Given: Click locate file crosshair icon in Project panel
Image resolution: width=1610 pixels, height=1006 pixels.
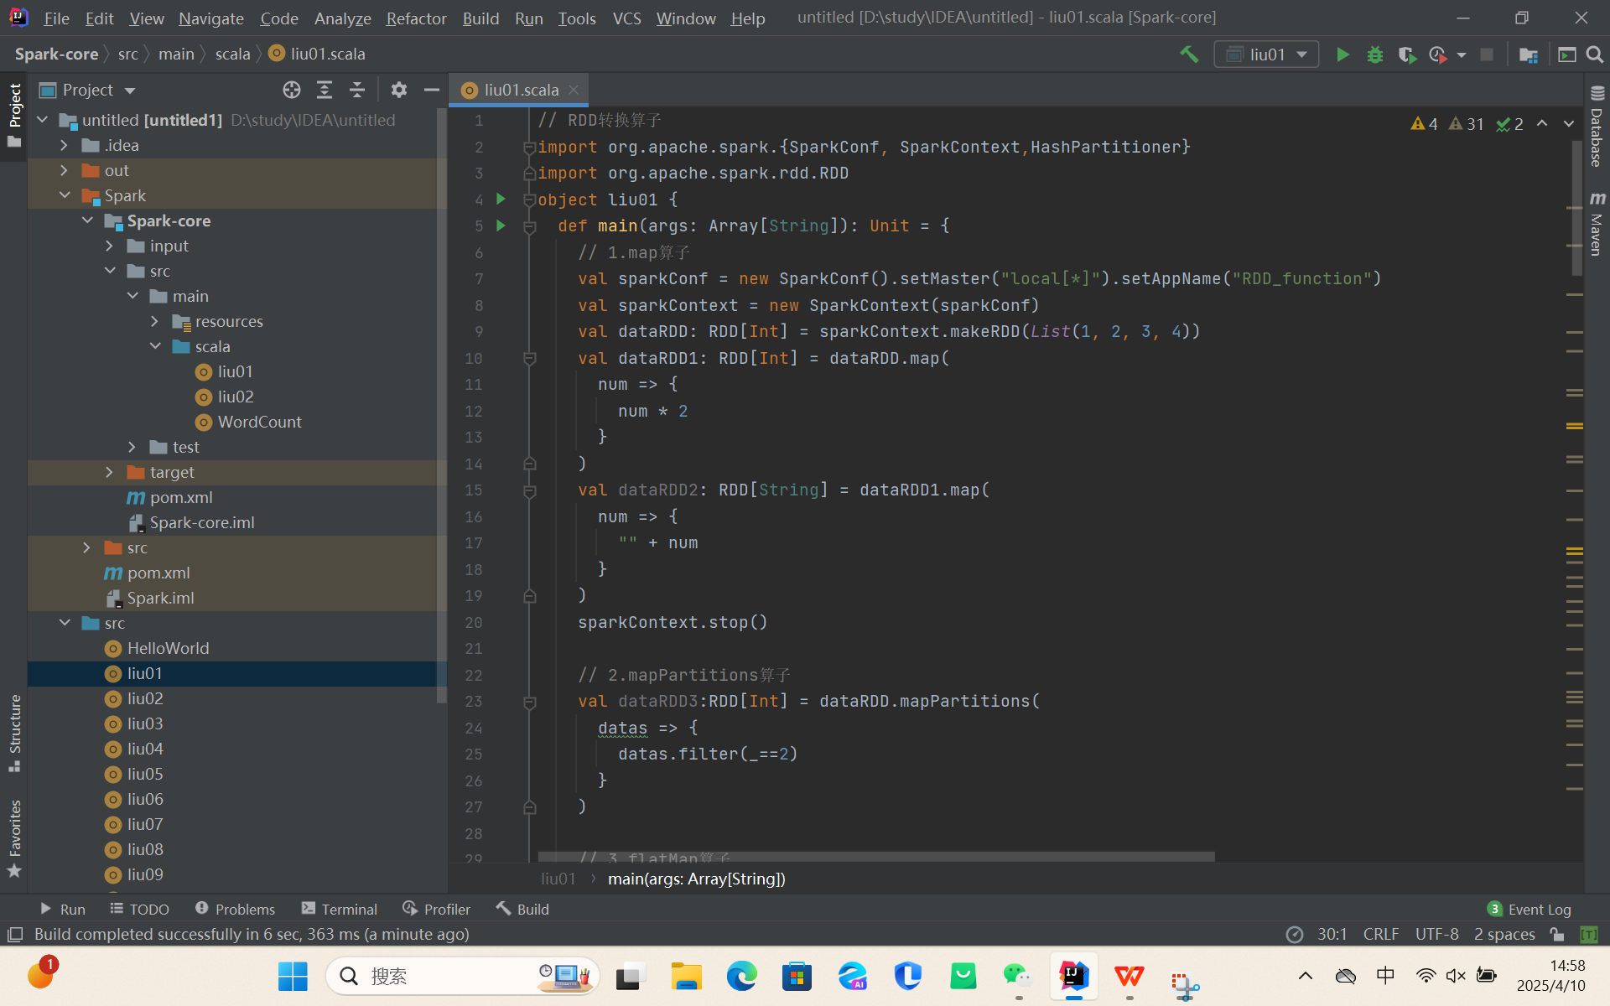Looking at the screenshot, I should (x=291, y=90).
